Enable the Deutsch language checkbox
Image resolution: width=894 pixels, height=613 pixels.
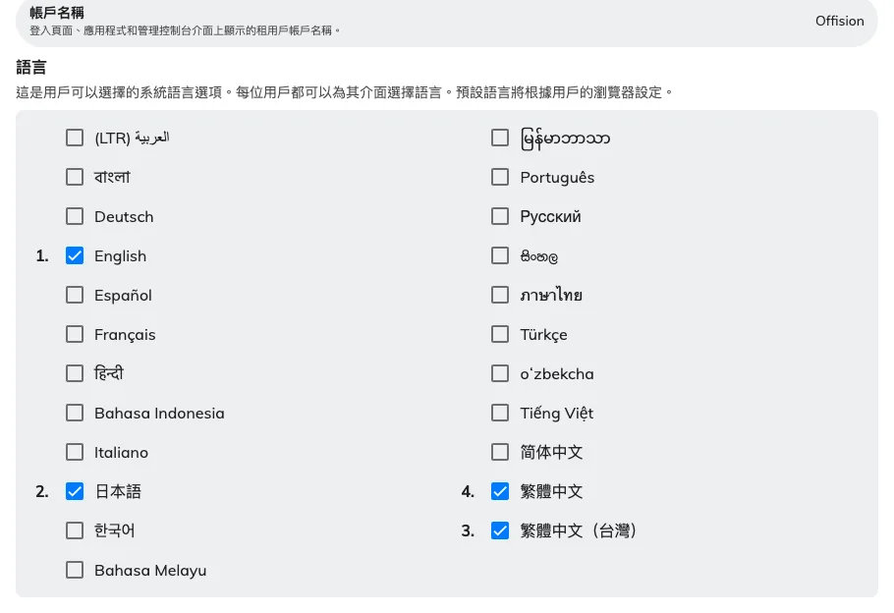(x=75, y=216)
